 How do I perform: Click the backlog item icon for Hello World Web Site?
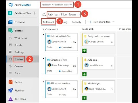[x=48, y=36]
